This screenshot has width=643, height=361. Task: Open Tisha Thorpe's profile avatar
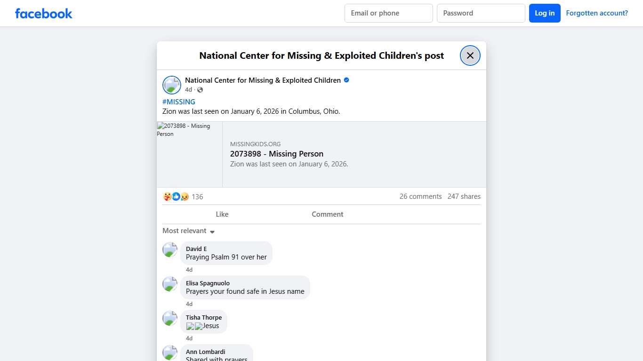coord(170,318)
